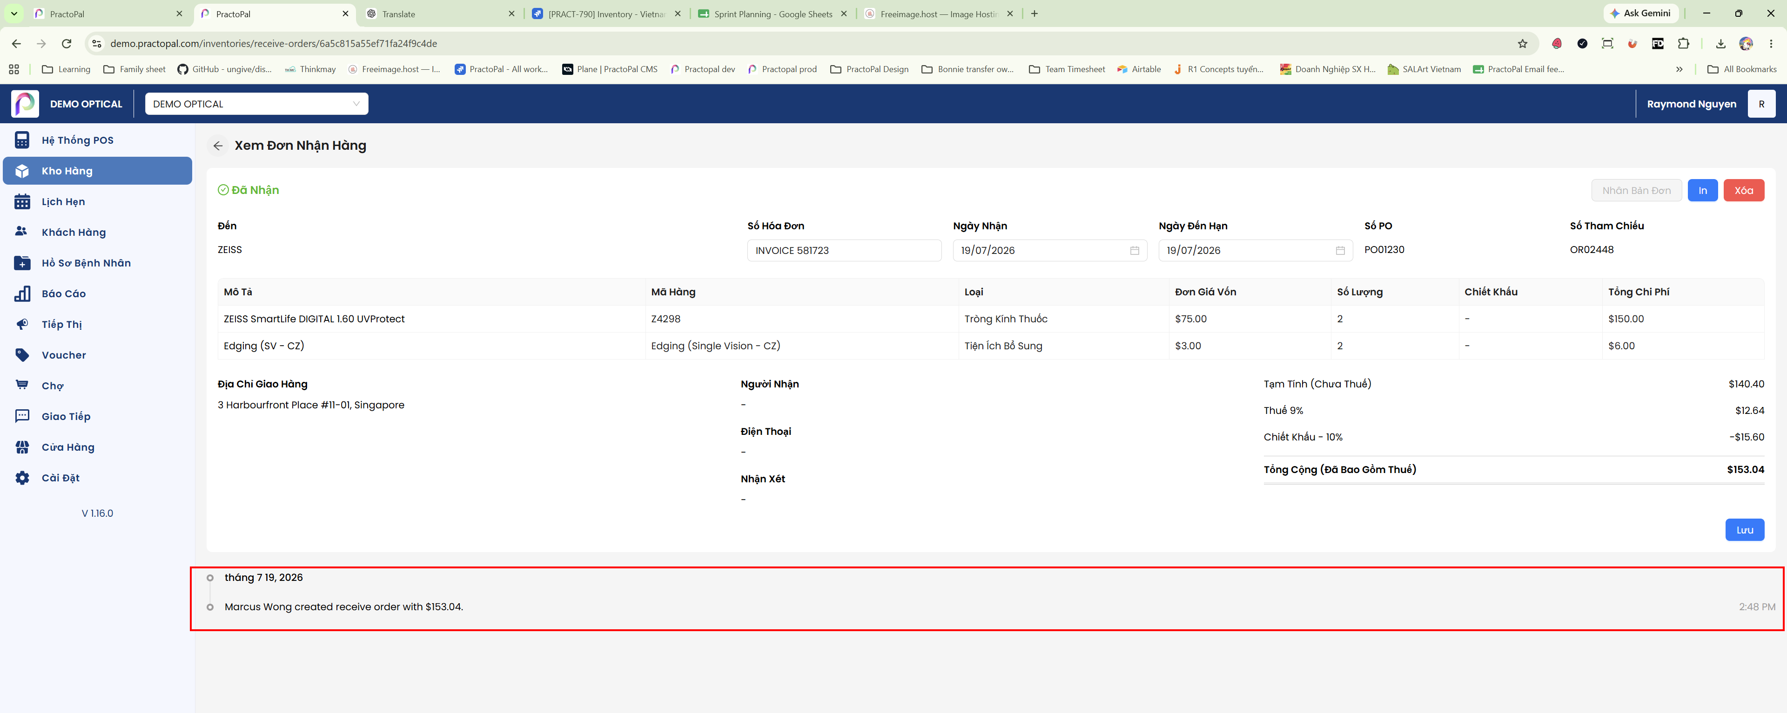Expand the tab search chevron
The height and width of the screenshot is (713, 1787).
14,14
